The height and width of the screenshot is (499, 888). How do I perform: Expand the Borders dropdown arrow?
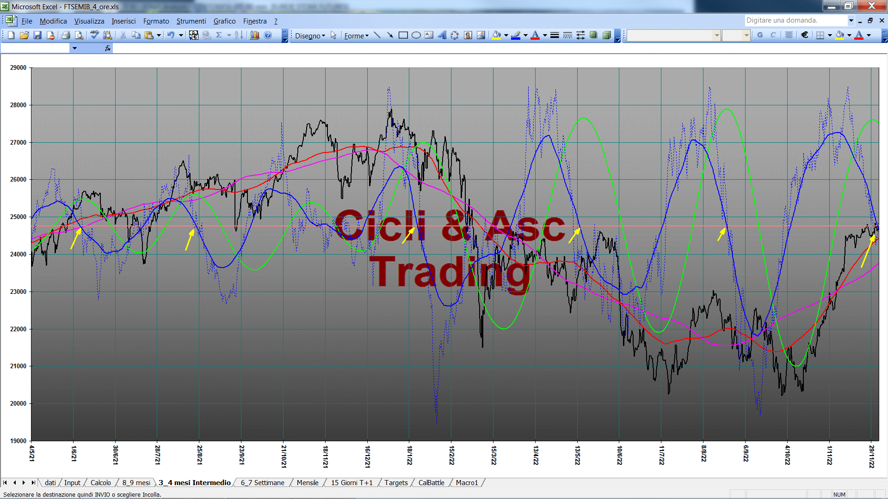pos(830,35)
